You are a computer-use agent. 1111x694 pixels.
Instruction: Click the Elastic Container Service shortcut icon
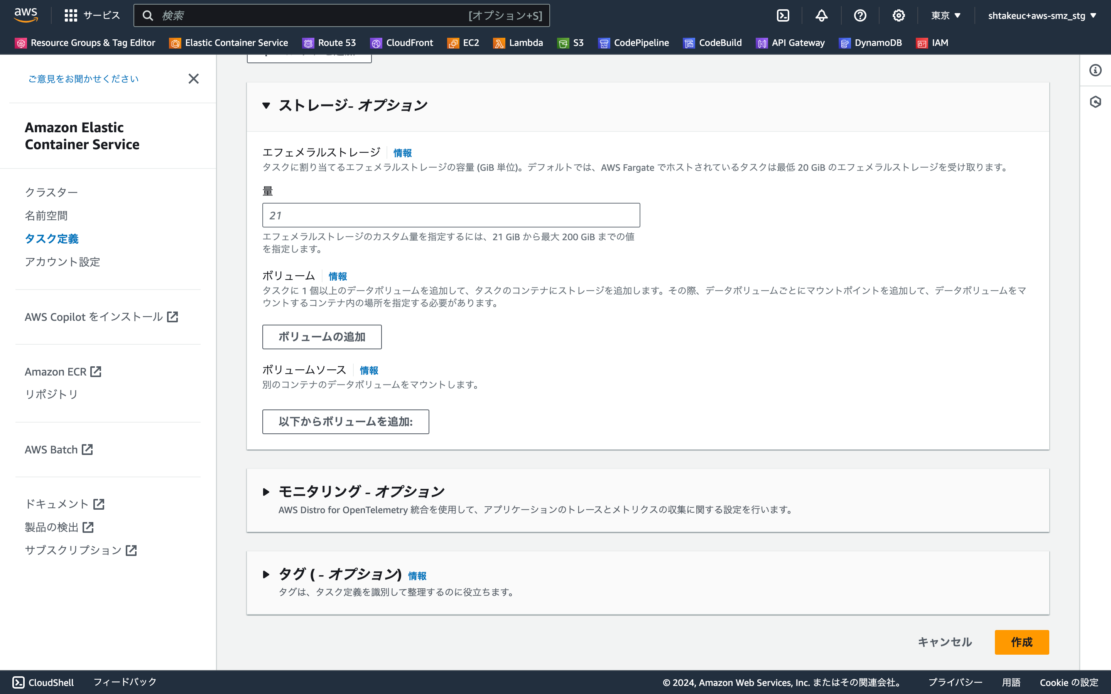(175, 43)
